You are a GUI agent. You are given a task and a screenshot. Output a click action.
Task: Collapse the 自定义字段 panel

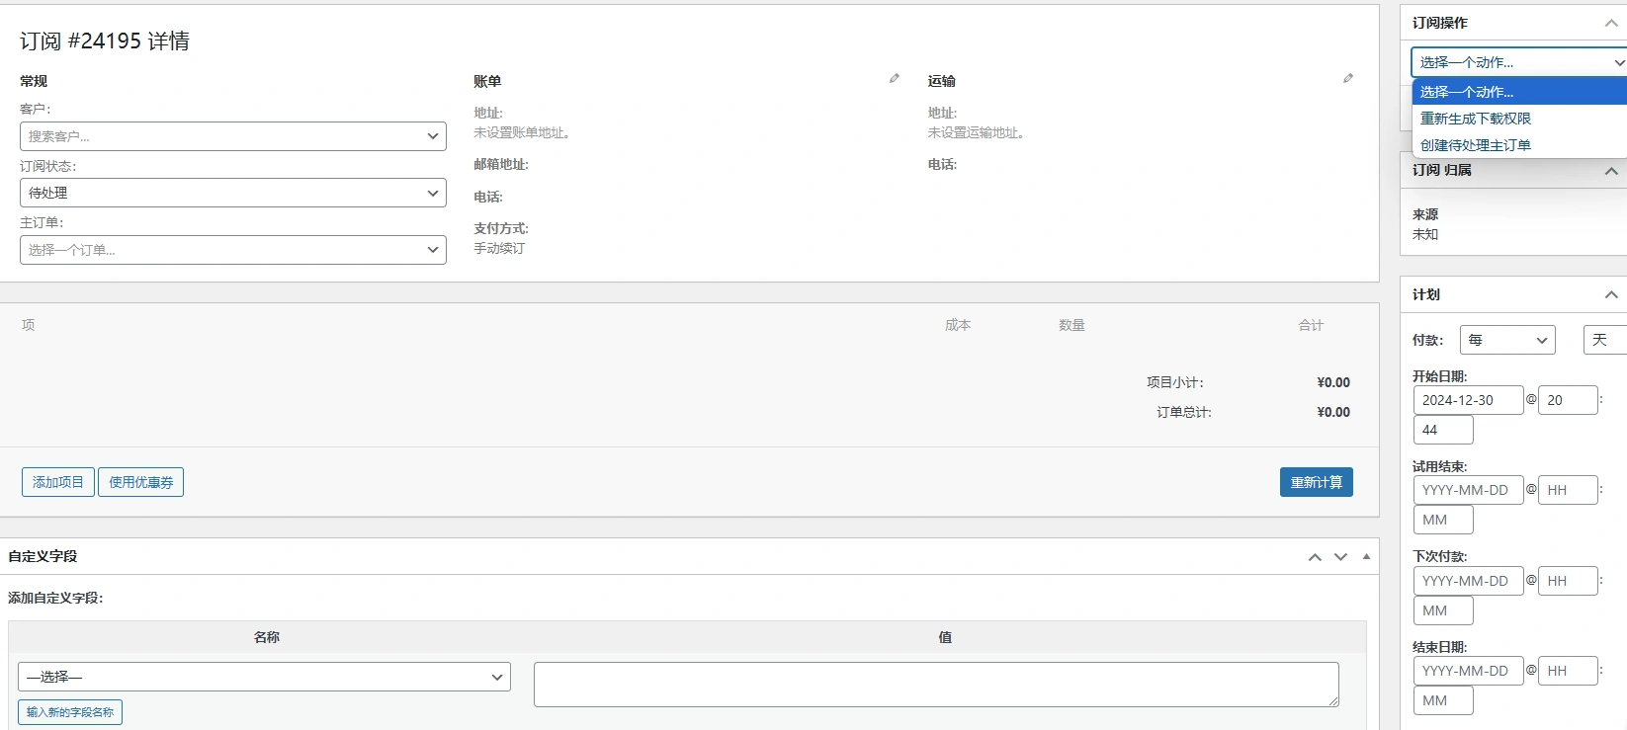pos(1366,556)
